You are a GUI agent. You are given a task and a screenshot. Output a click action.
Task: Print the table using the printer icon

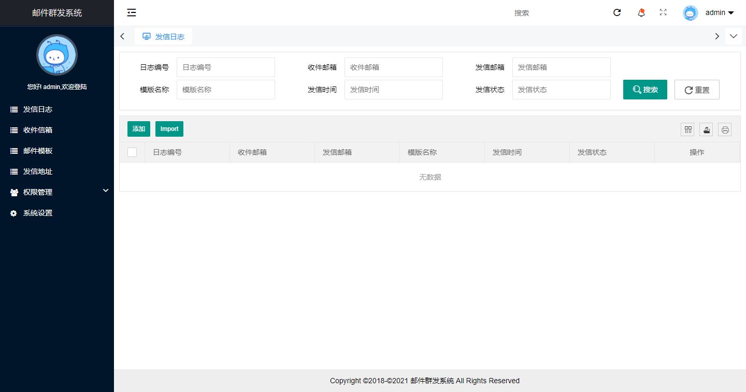[x=725, y=129]
